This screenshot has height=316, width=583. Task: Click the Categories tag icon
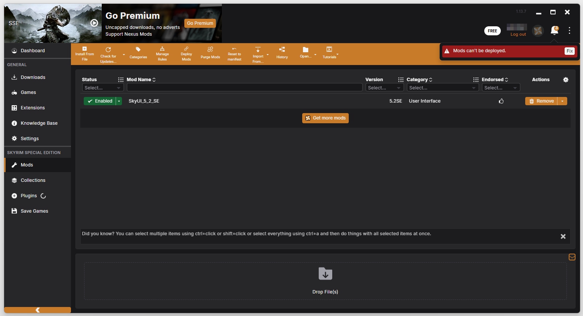pos(138,50)
